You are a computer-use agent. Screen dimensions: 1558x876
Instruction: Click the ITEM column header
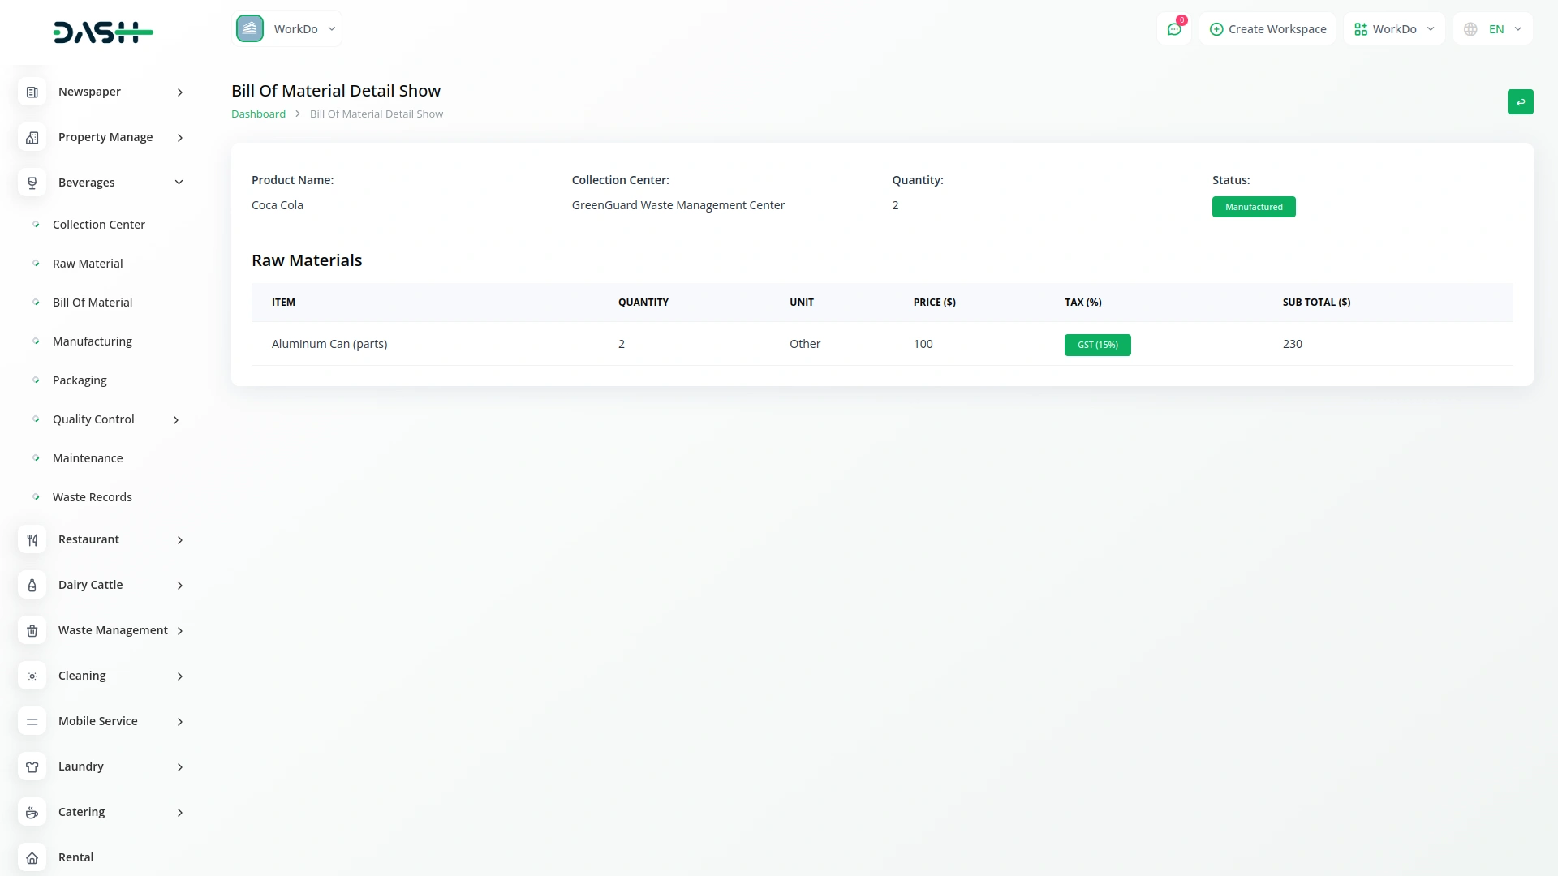click(x=283, y=303)
